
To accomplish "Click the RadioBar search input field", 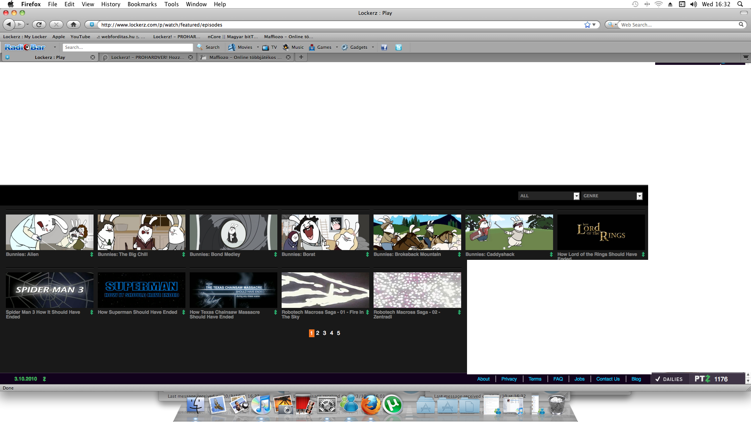I will (x=128, y=47).
